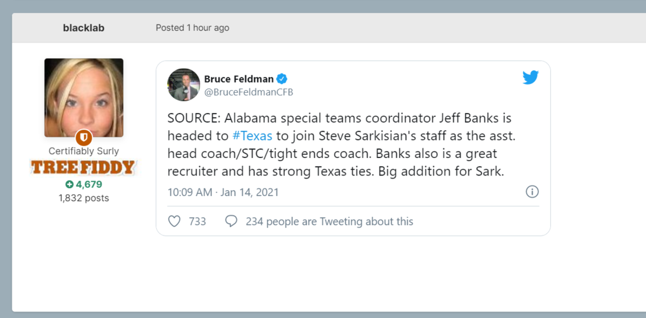
Task: Click the TREE FIDDY rank image
Action: [83, 168]
